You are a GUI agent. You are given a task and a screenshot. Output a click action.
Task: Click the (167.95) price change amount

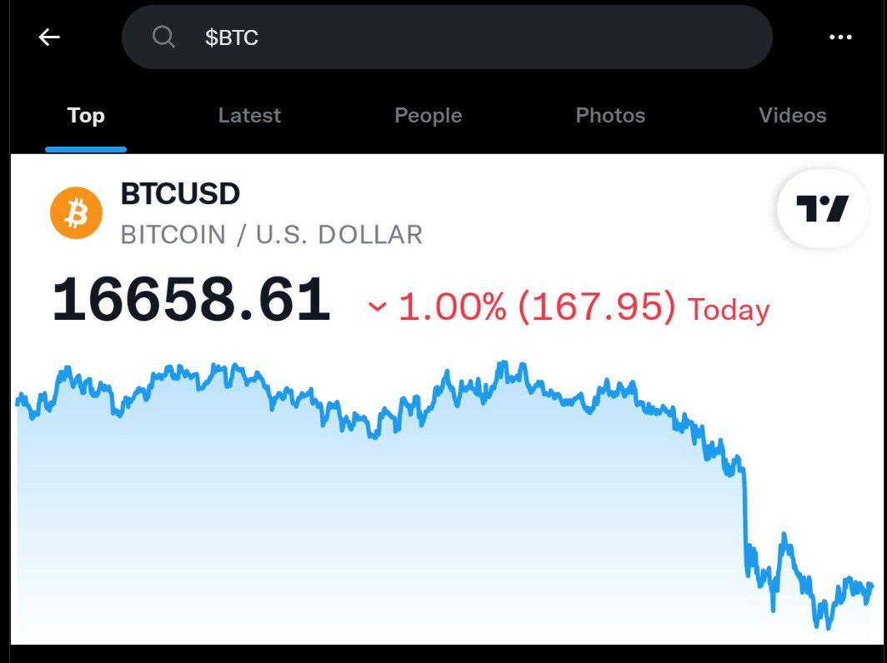tap(596, 307)
